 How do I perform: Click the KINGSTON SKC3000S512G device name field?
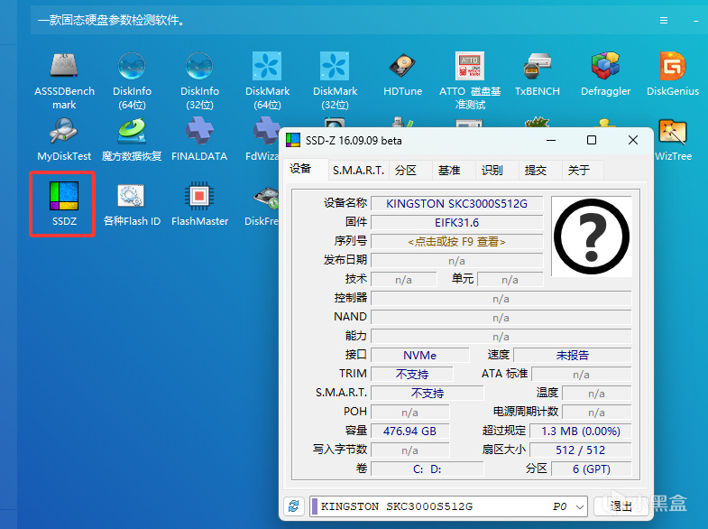click(456, 204)
